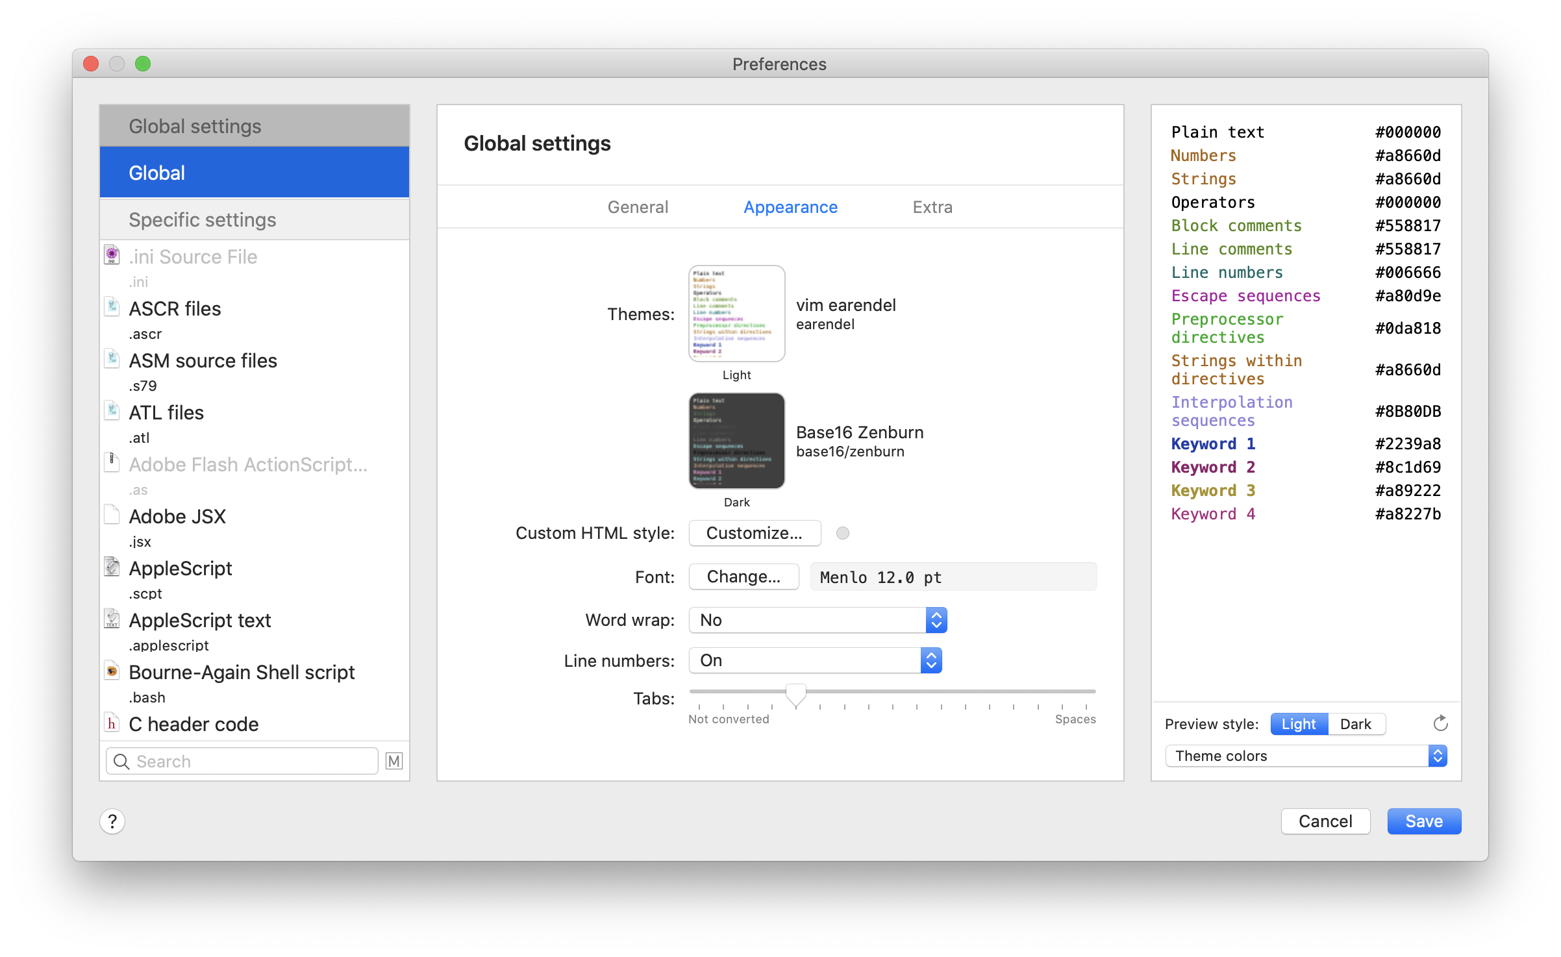
Task: Click the C header code icon
Action: pos(112,723)
